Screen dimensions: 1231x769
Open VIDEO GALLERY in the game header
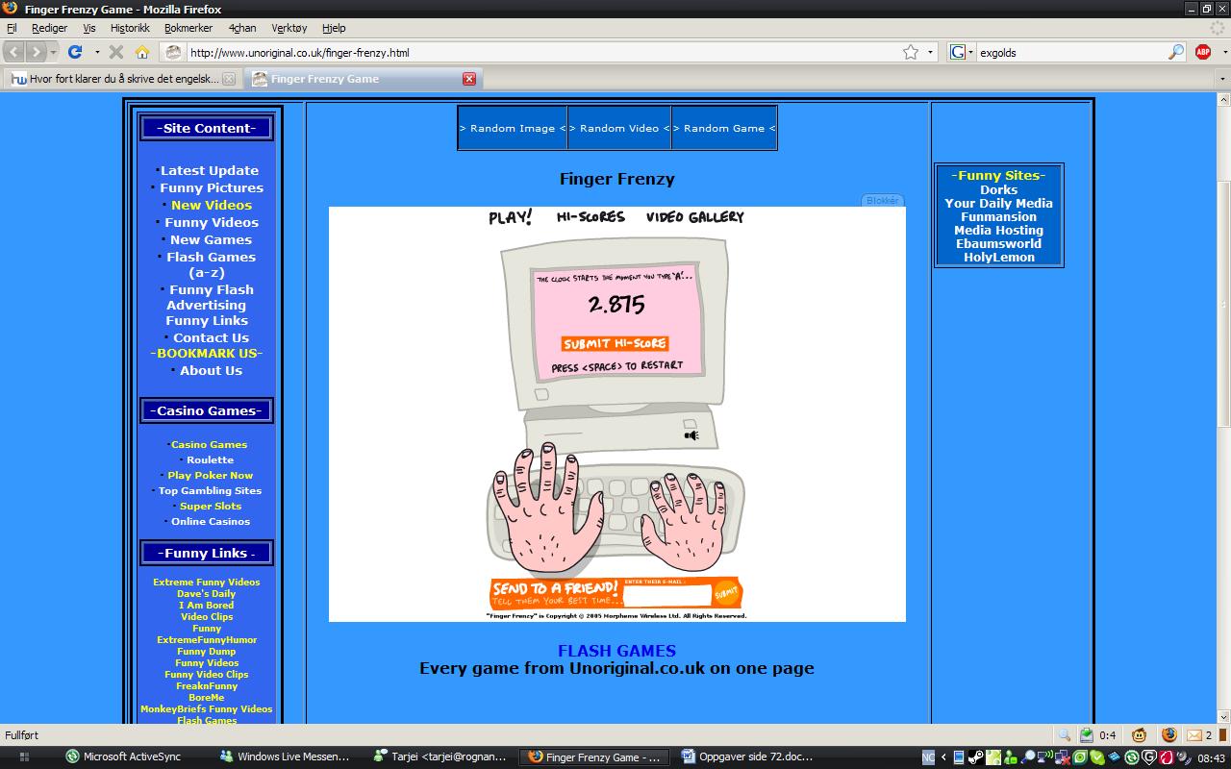pyautogui.click(x=695, y=217)
